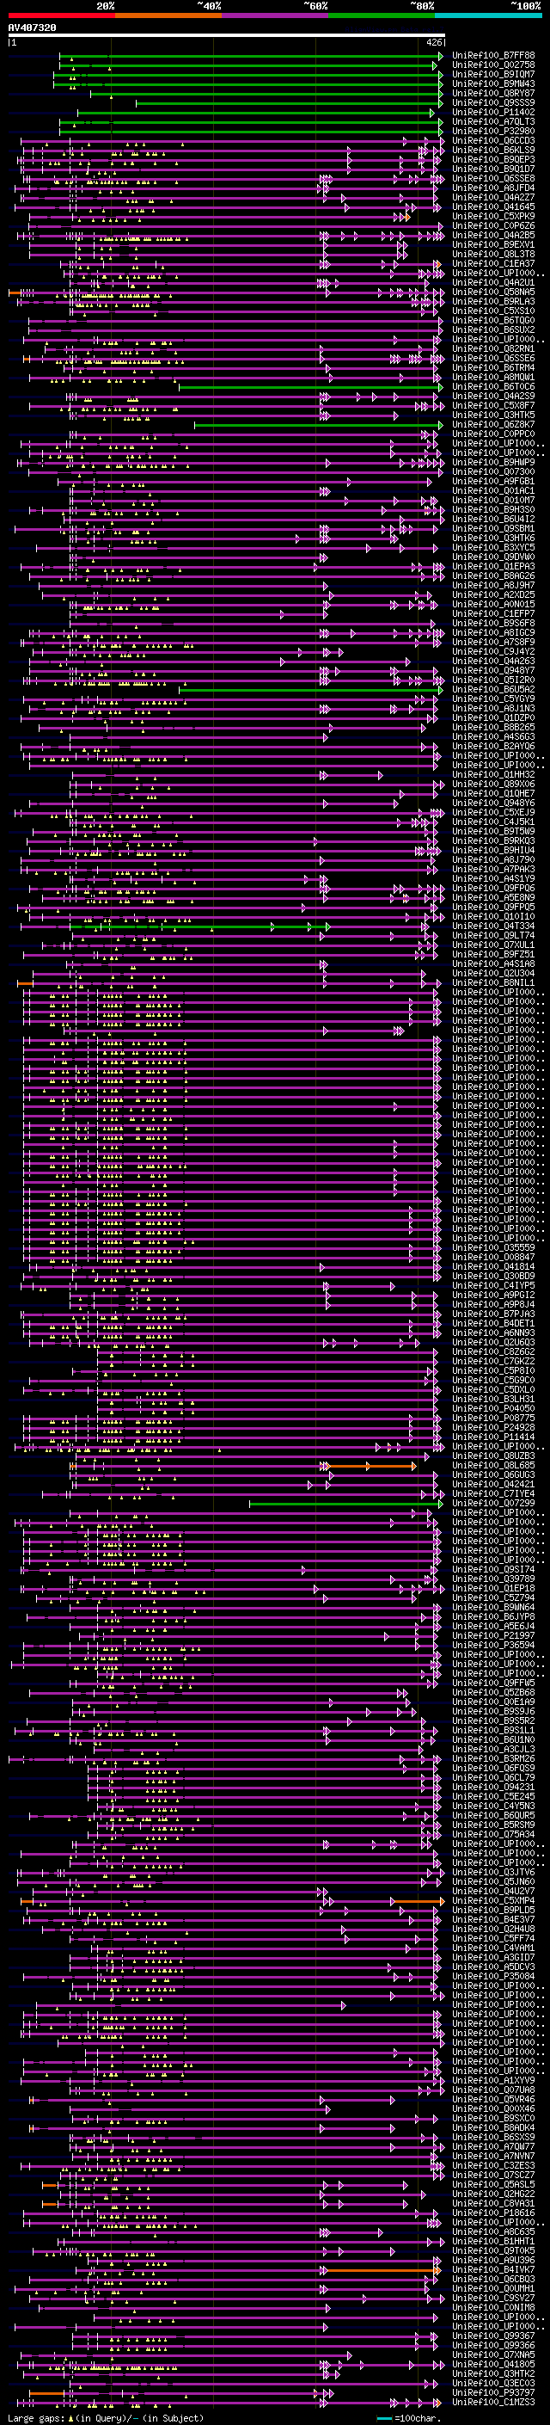This screenshot has height=2425, width=550.
Task: Select the UniRef100_B7PJA3 label
Action: (x=493, y=1314)
